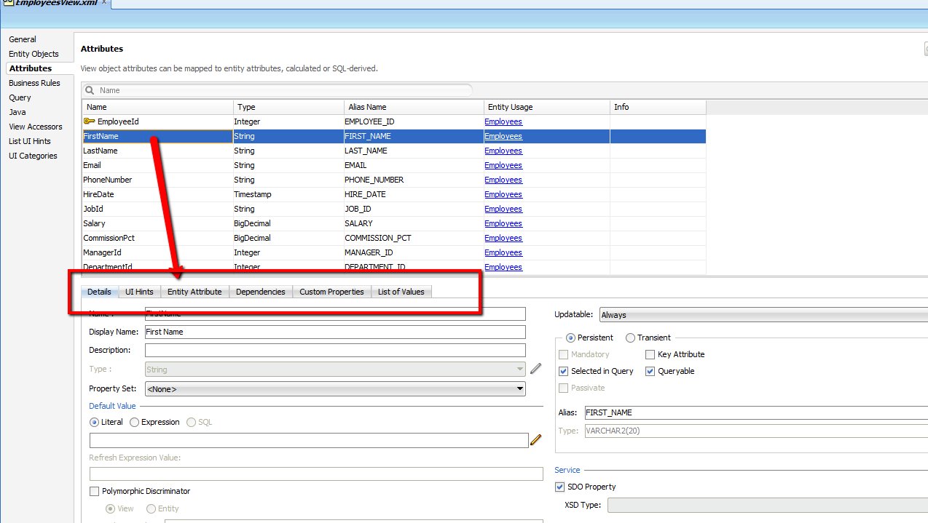Click the key icon beside EmployeeId
The height and width of the screenshot is (523, 928).
click(89, 121)
